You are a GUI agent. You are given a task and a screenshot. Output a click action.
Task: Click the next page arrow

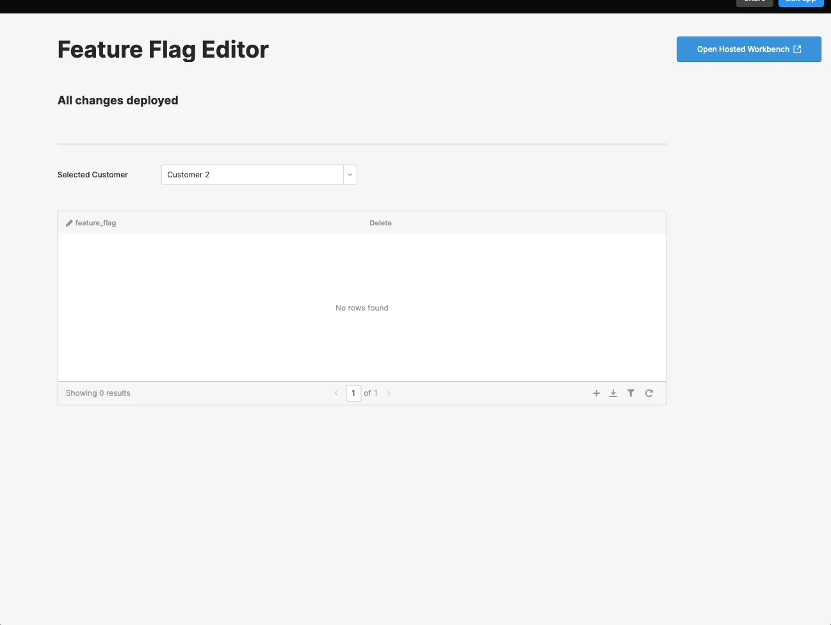pos(389,393)
